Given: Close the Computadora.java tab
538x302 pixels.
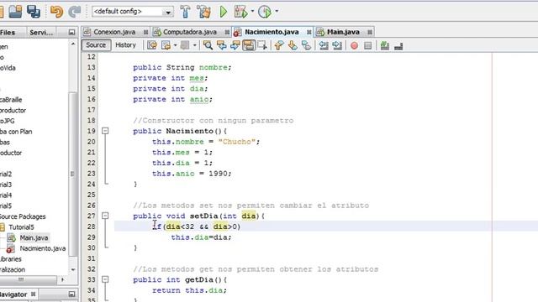Looking at the screenshot, I should click(x=227, y=32).
